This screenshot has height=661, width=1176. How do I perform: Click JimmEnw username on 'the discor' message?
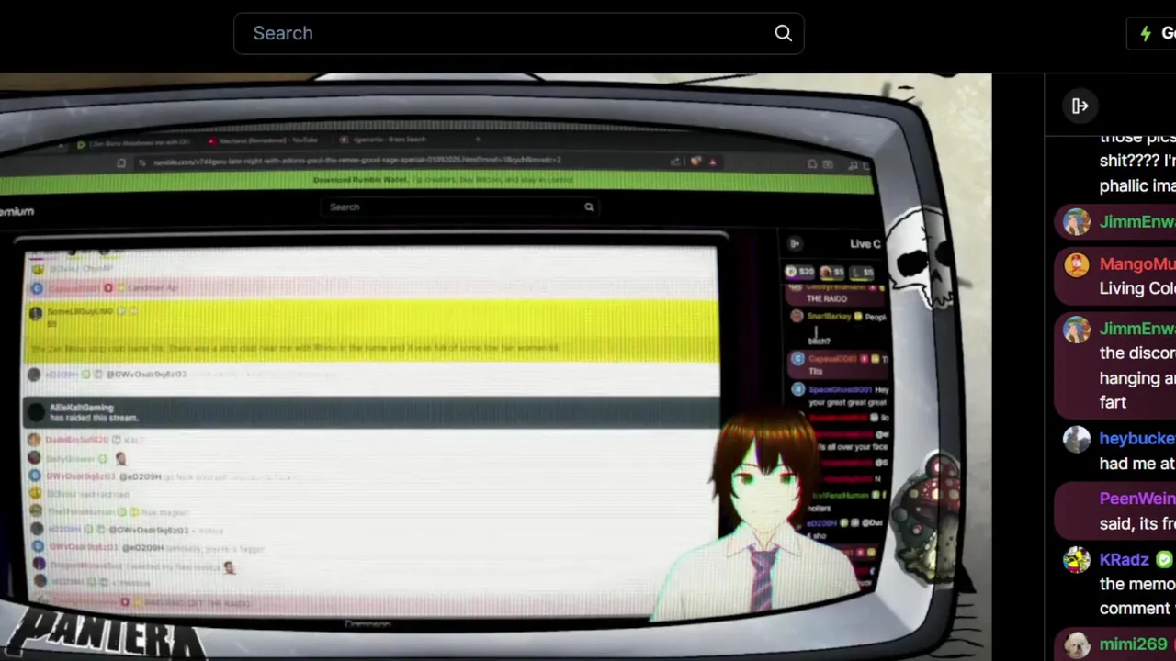coord(1137,329)
